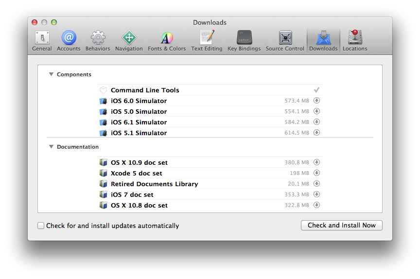Download the Xcode 5 doc set
The width and height of the screenshot is (420, 279).
(x=316, y=173)
